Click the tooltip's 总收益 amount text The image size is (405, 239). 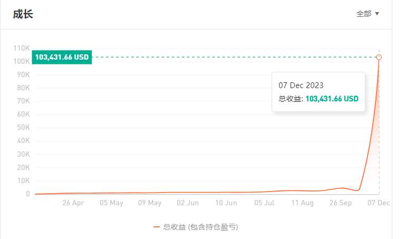332,99
